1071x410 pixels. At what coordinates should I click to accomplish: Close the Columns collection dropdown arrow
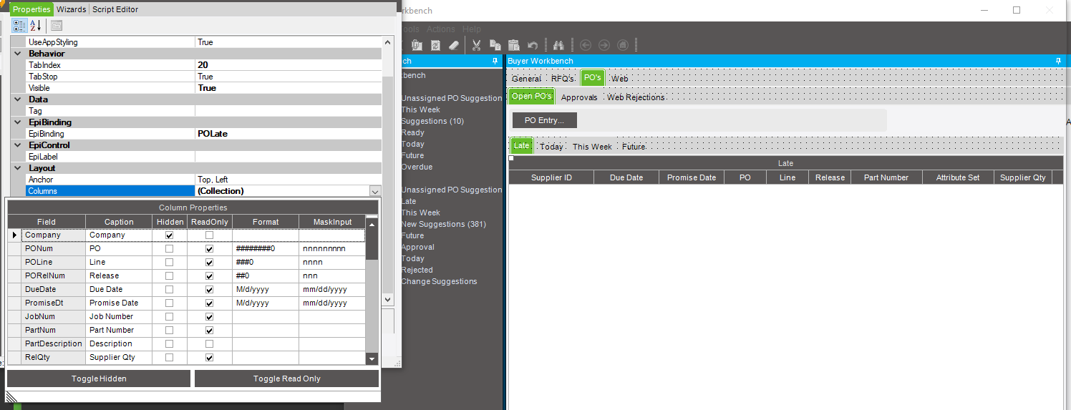click(375, 191)
